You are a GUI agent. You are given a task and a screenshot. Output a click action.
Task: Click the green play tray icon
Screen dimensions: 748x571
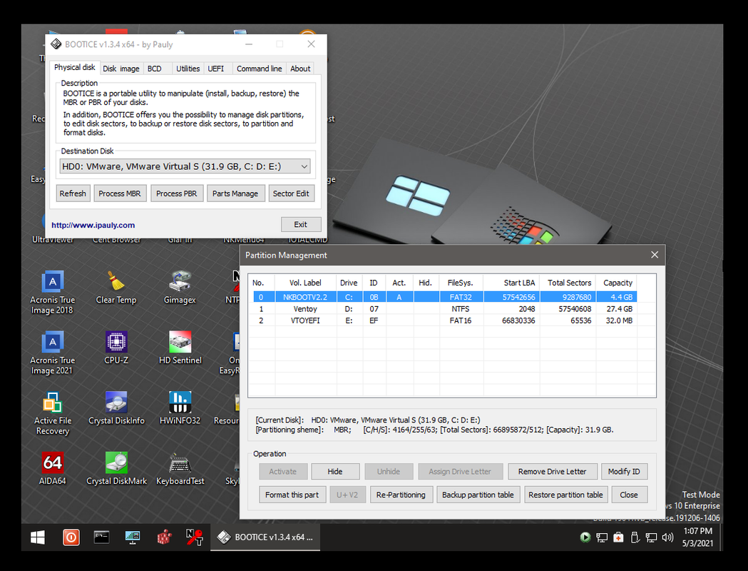point(585,537)
